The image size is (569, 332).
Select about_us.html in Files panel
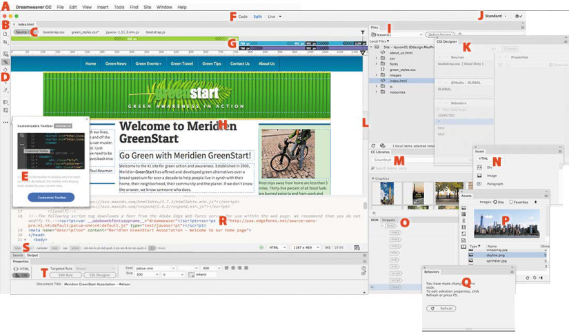point(401,52)
